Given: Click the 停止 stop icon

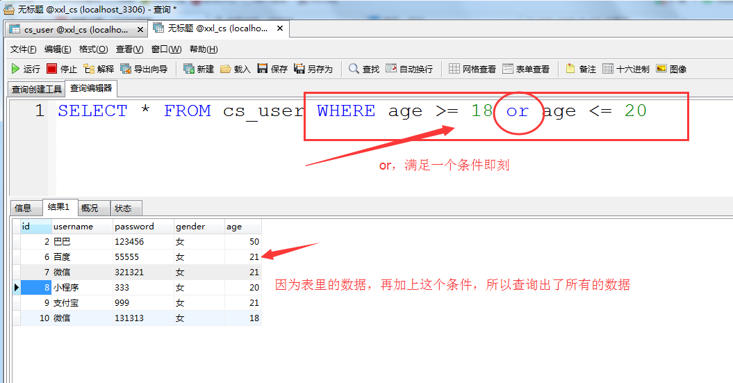Looking at the screenshot, I should coord(52,70).
